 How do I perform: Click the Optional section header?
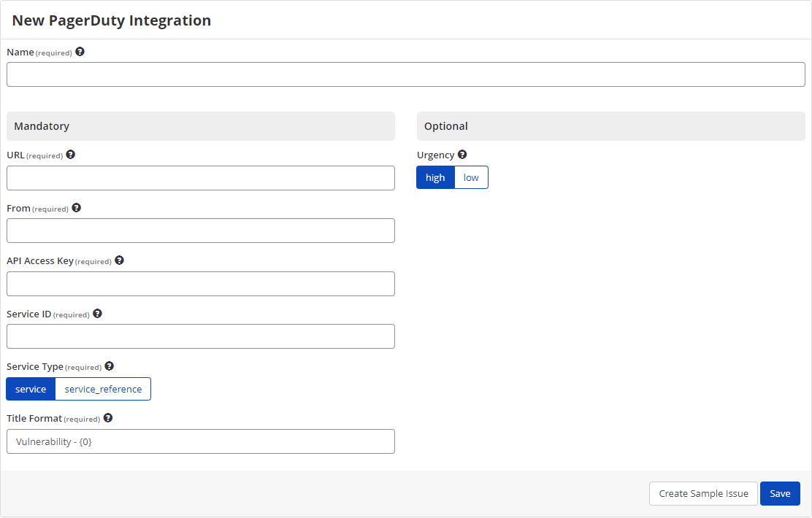610,125
